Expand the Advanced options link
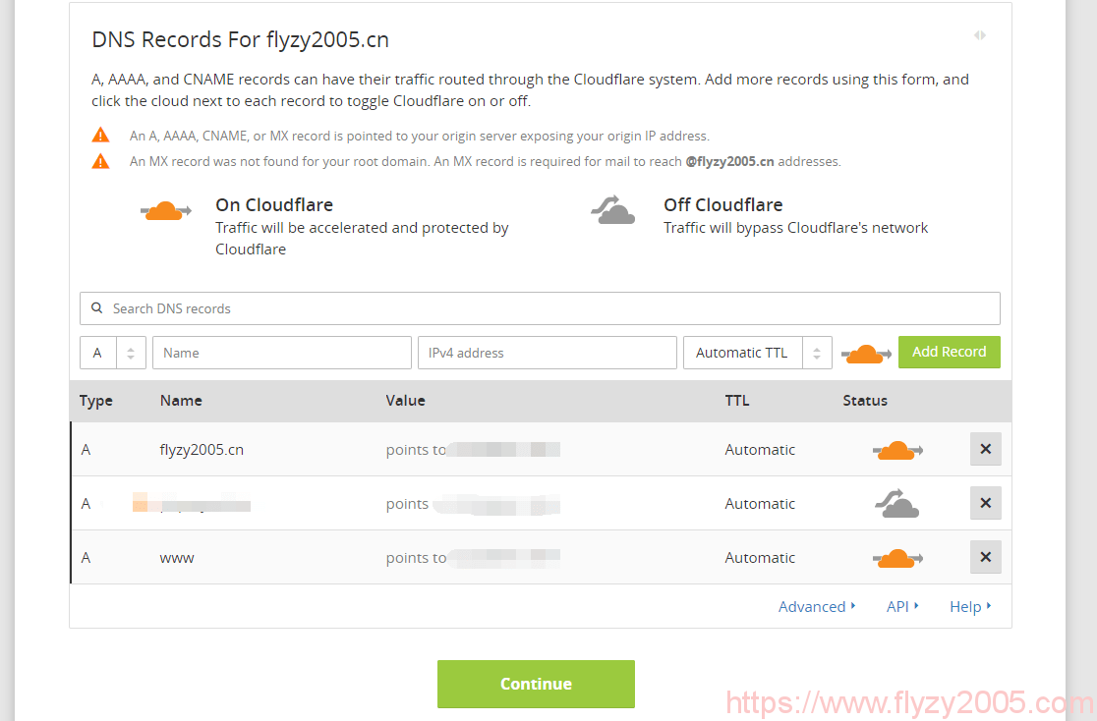The height and width of the screenshot is (721, 1097). tap(817, 606)
